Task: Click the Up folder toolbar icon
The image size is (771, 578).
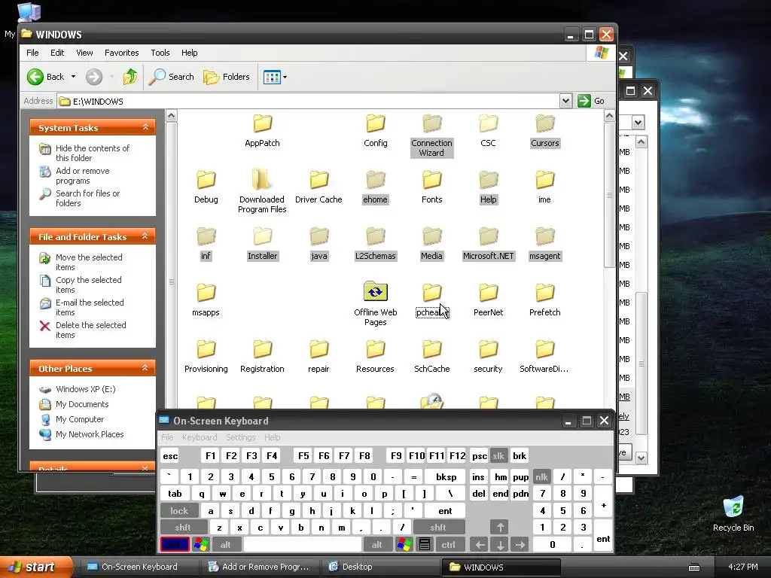Action: [x=130, y=77]
